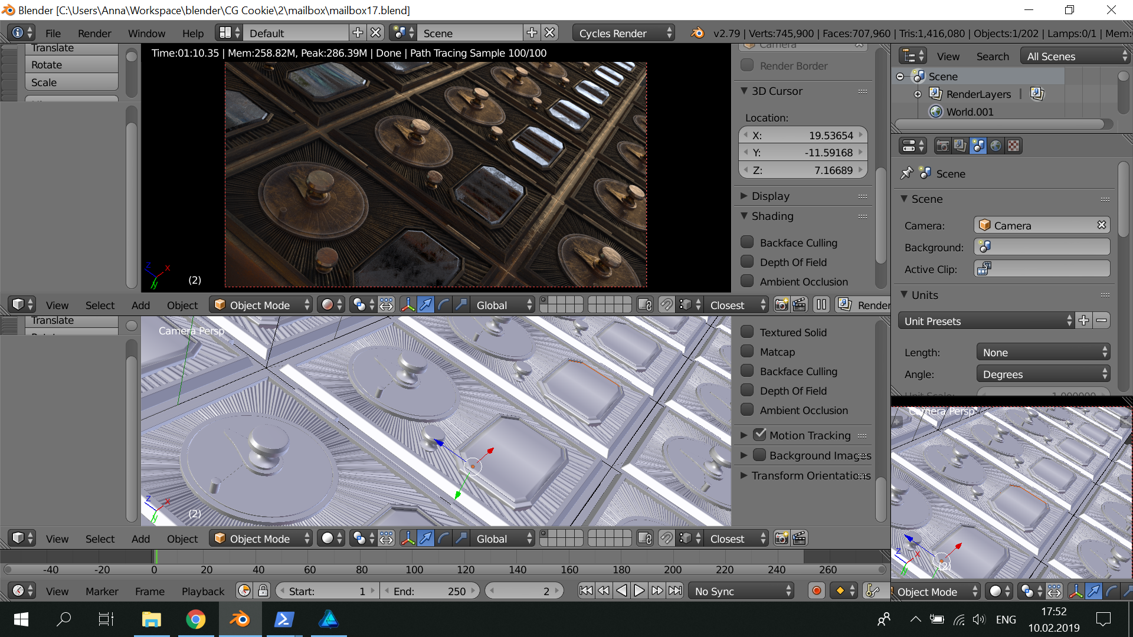
Task: Click Play Animation in the timeline
Action: 639,591
